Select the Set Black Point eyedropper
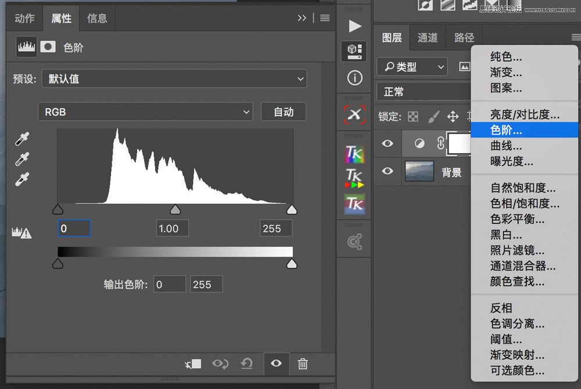Viewport: 581px width, 389px height. 21,138
